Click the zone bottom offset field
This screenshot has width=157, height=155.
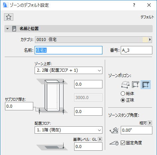click(88, 111)
